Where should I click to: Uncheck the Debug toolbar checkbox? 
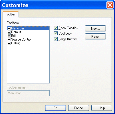point(9,43)
